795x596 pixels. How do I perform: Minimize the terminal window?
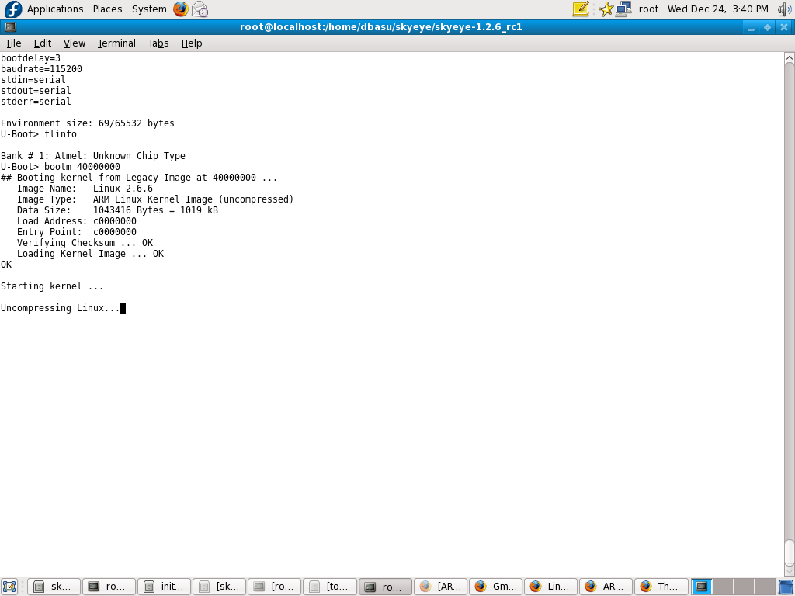pyautogui.click(x=751, y=27)
